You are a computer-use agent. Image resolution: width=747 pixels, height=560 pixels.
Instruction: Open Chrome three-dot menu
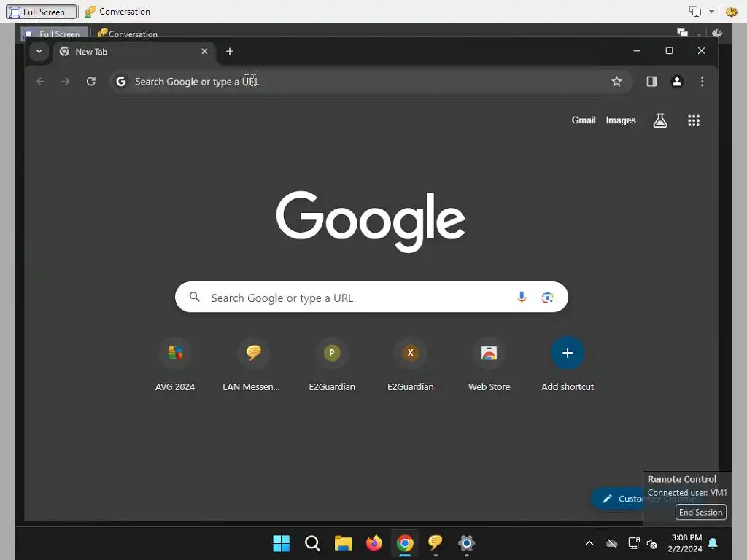pyautogui.click(x=702, y=82)
